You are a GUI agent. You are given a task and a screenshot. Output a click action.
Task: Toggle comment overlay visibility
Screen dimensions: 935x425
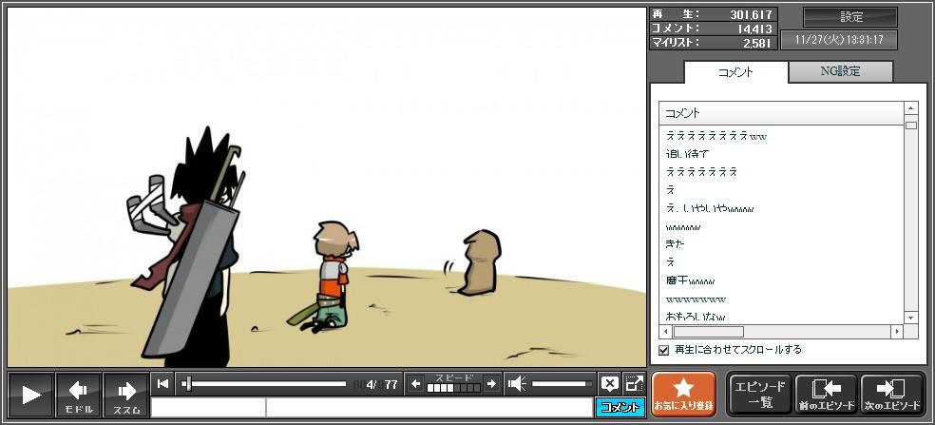click(610, 384)
